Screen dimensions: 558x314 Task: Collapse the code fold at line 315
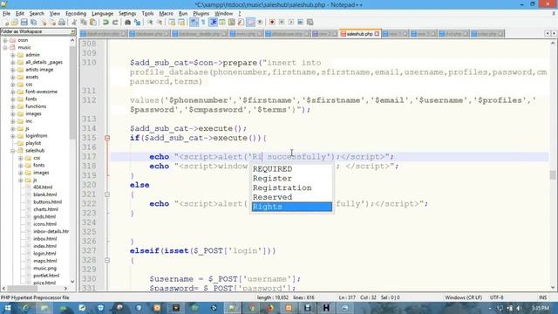pyautogui.click(x=107, y=138)
